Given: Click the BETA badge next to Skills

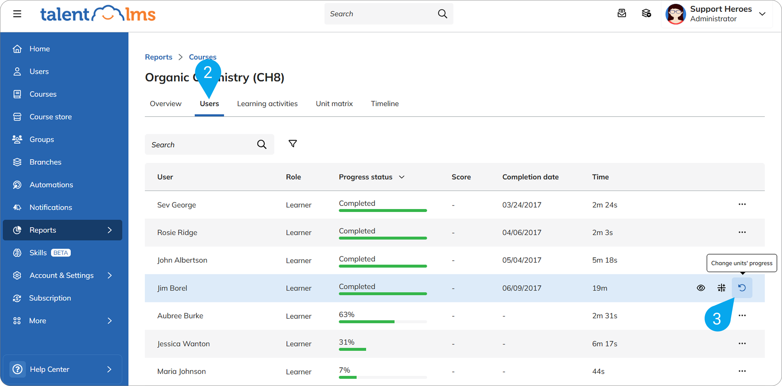Looking at the screenshot, I should pos(60,253).
